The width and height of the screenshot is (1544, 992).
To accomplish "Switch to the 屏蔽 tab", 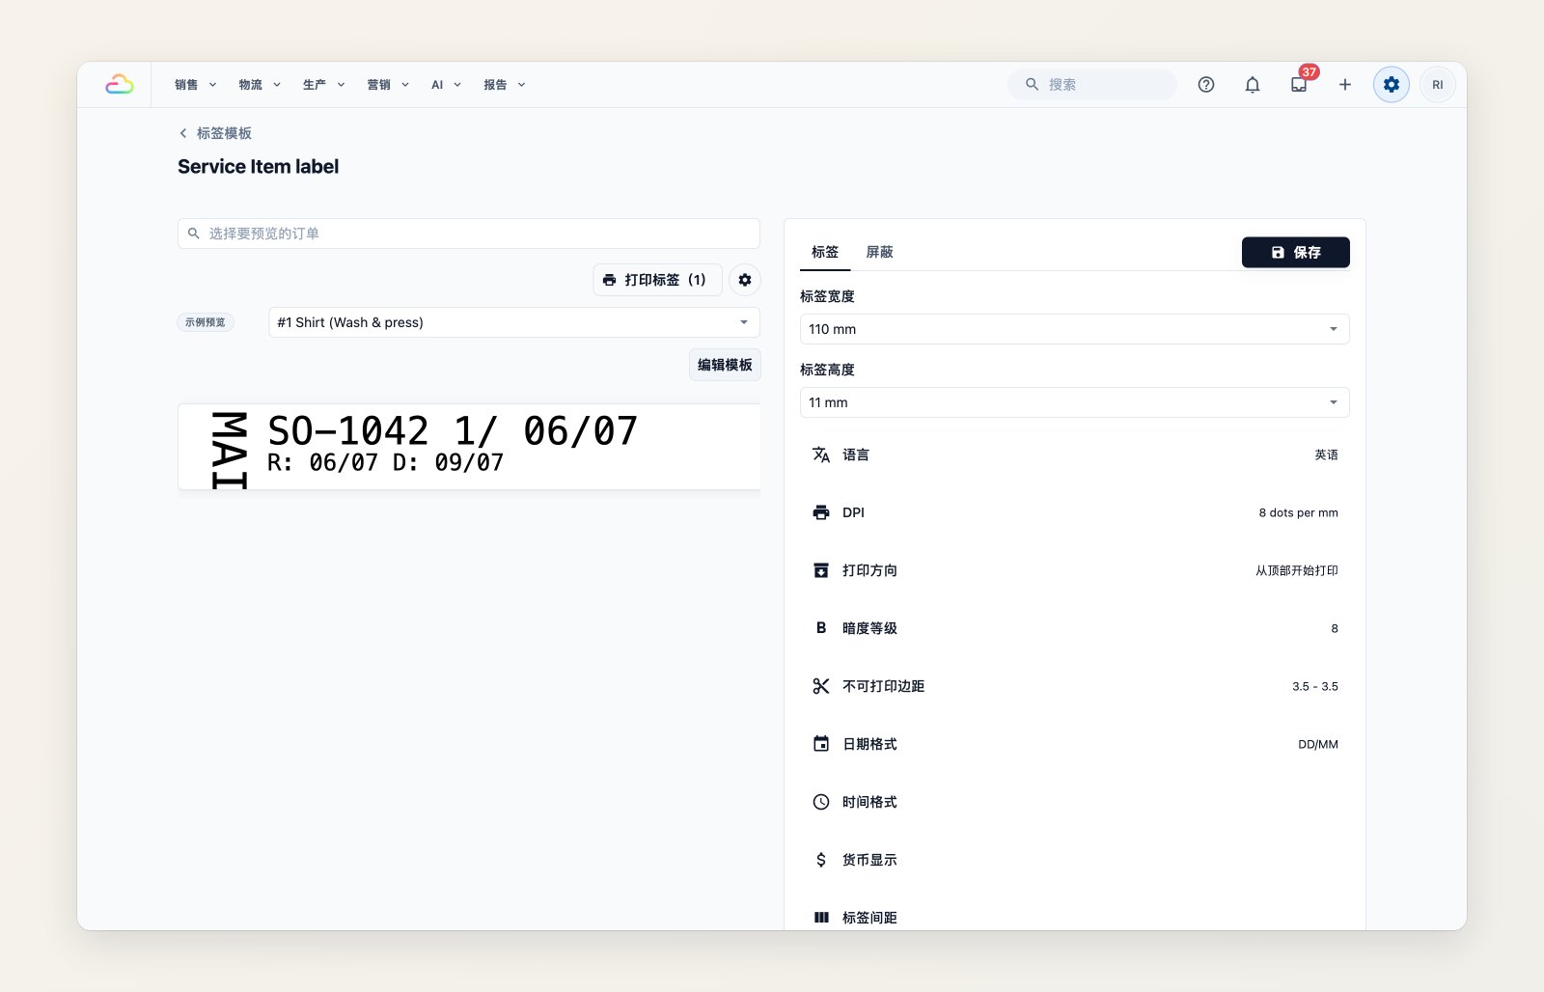I will click(x=879, y=252).
